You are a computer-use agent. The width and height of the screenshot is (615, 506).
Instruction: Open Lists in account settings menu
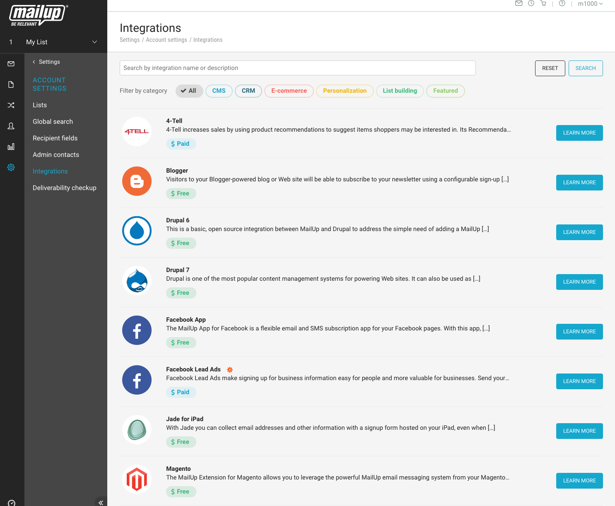coord(40,105)
